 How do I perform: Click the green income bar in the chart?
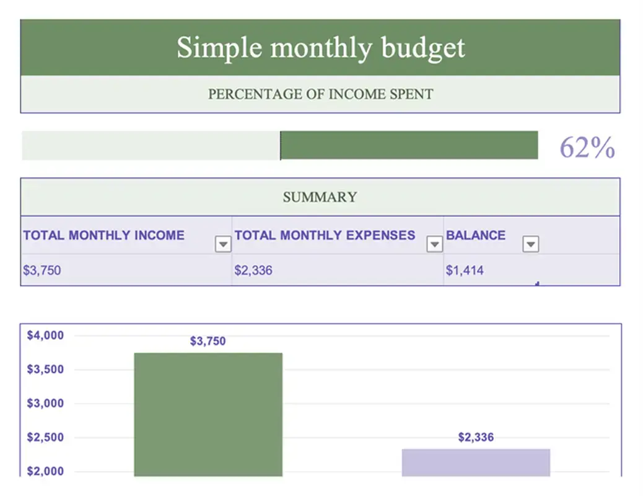(x=208, y=415)
